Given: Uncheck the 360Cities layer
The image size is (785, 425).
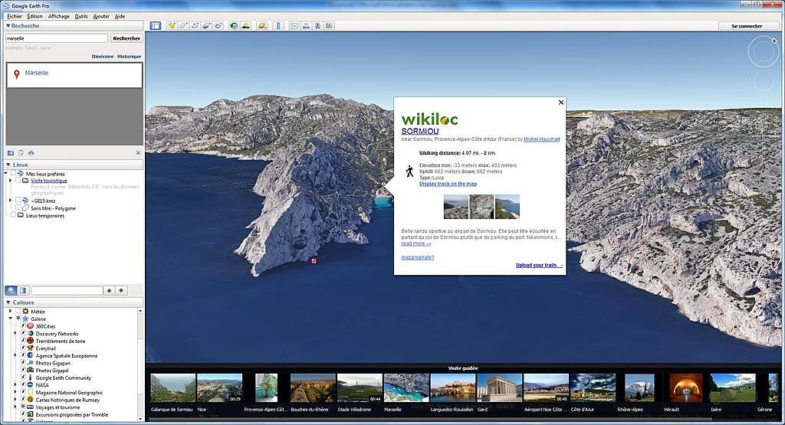Looking at the screenshot, I should coord(23,326).
